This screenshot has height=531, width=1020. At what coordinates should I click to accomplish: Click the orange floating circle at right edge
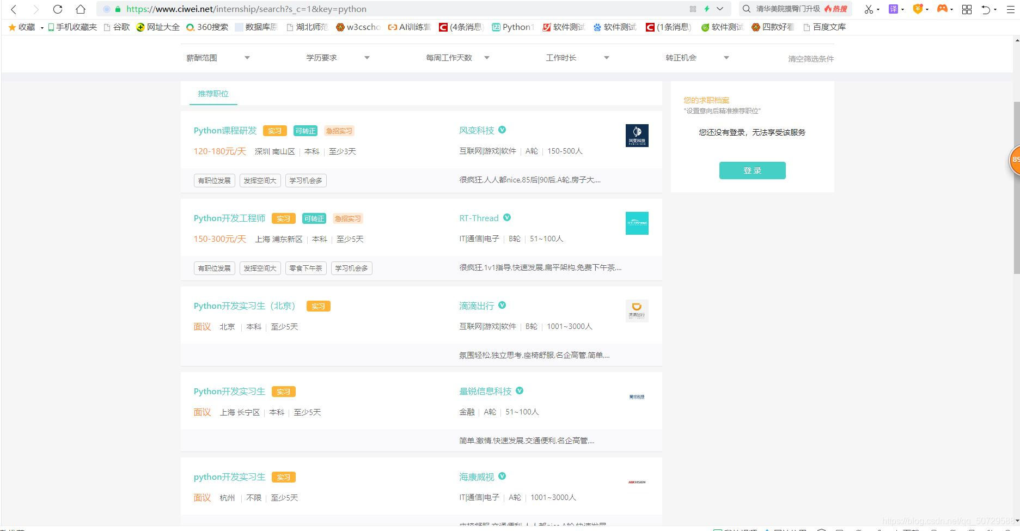point(1015,160)
